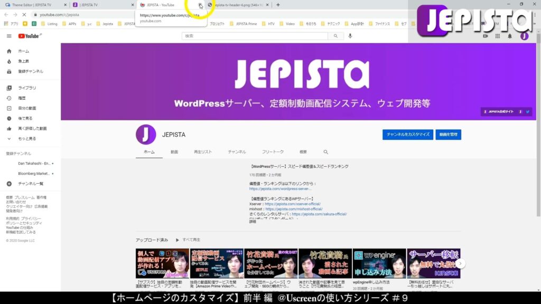541x304 pixels.
Task: Click 詳細 to expand description
Action: [253, 222]
